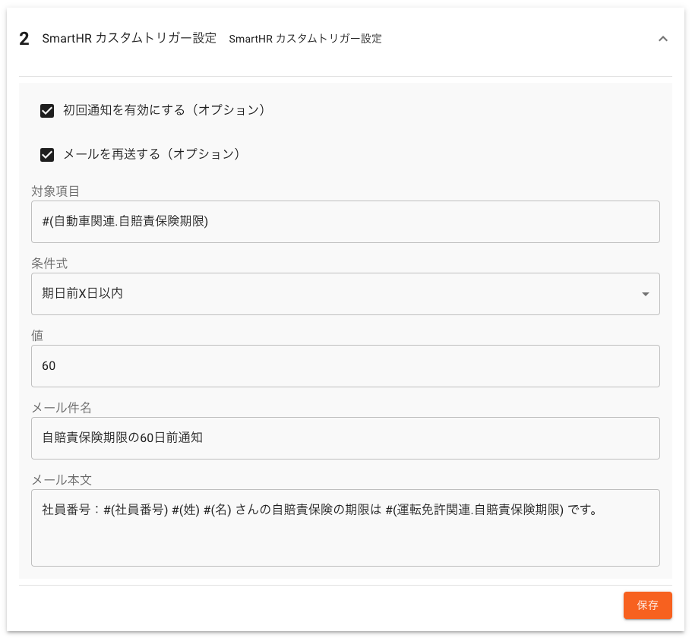This screenshot has width=692, height=638.
Task: Click the 対象項目 input field
Action: [x=346, y=222]
